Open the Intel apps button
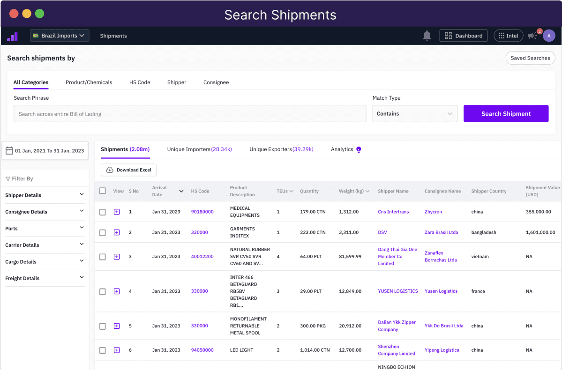The image size is (562, 370). click(x=508, y=36)
